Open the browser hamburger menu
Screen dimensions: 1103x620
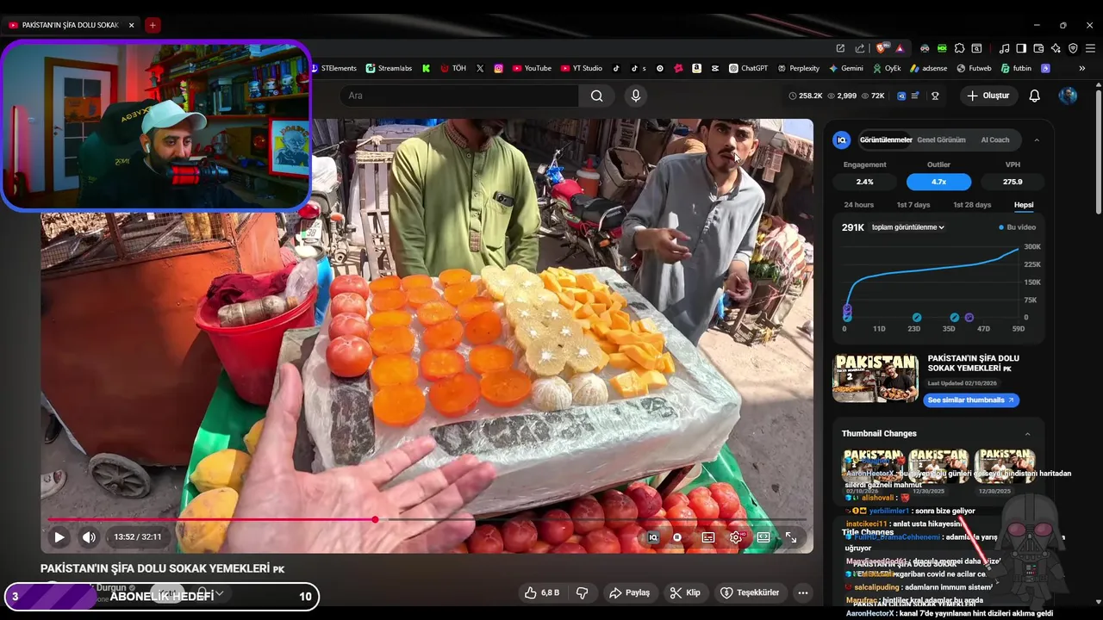1090,48
